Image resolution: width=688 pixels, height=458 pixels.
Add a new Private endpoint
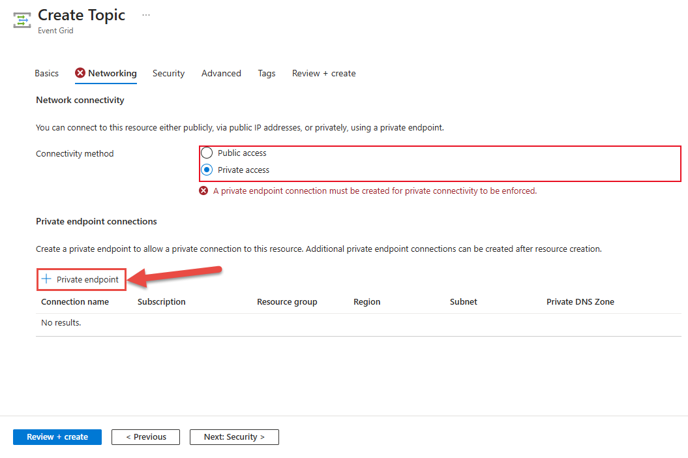click(x=81, y=279)
